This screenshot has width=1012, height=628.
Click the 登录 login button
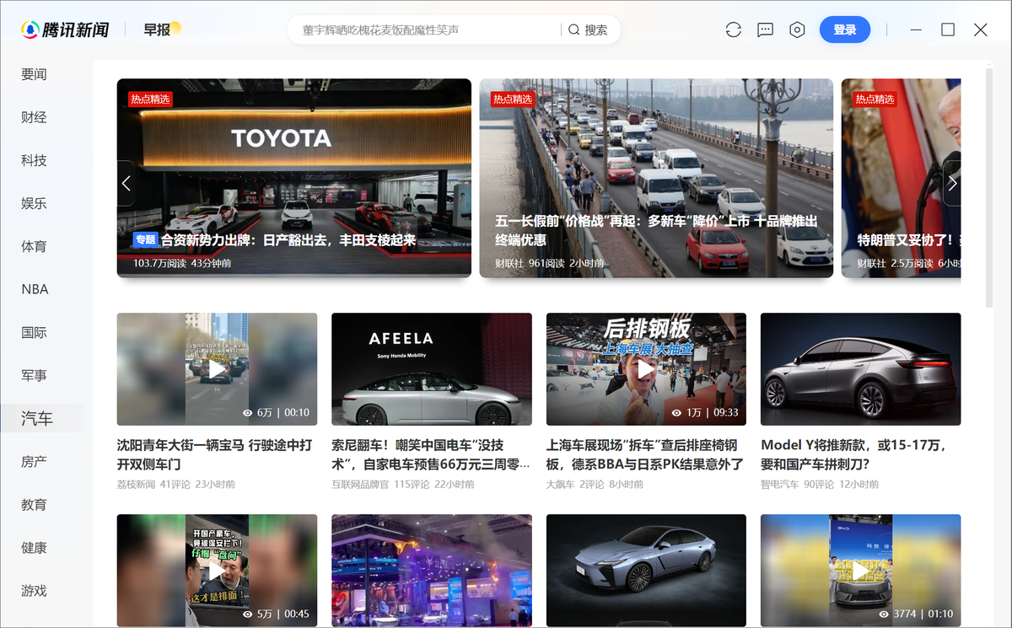pos(845,30)
